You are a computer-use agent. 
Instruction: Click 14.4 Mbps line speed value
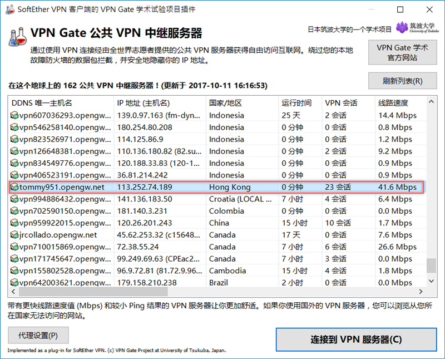pyautogui.click(x=397, y=115)
